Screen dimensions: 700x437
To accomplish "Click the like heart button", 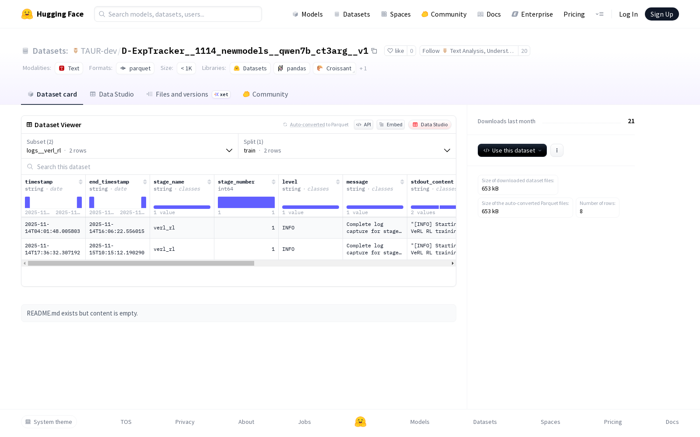I will (x=395, y=51).
